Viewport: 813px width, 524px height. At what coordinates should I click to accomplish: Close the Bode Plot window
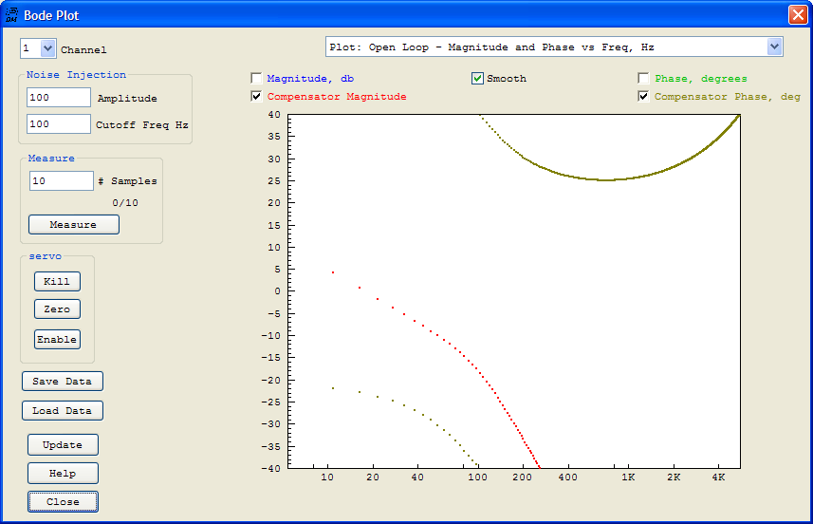[x=797, y=14]
